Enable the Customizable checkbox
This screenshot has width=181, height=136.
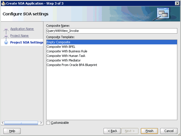pyautogui.click(x=48, y=123)
